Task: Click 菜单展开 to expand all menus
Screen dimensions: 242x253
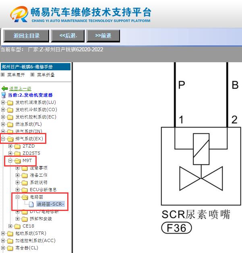Action: click(16, 75)
